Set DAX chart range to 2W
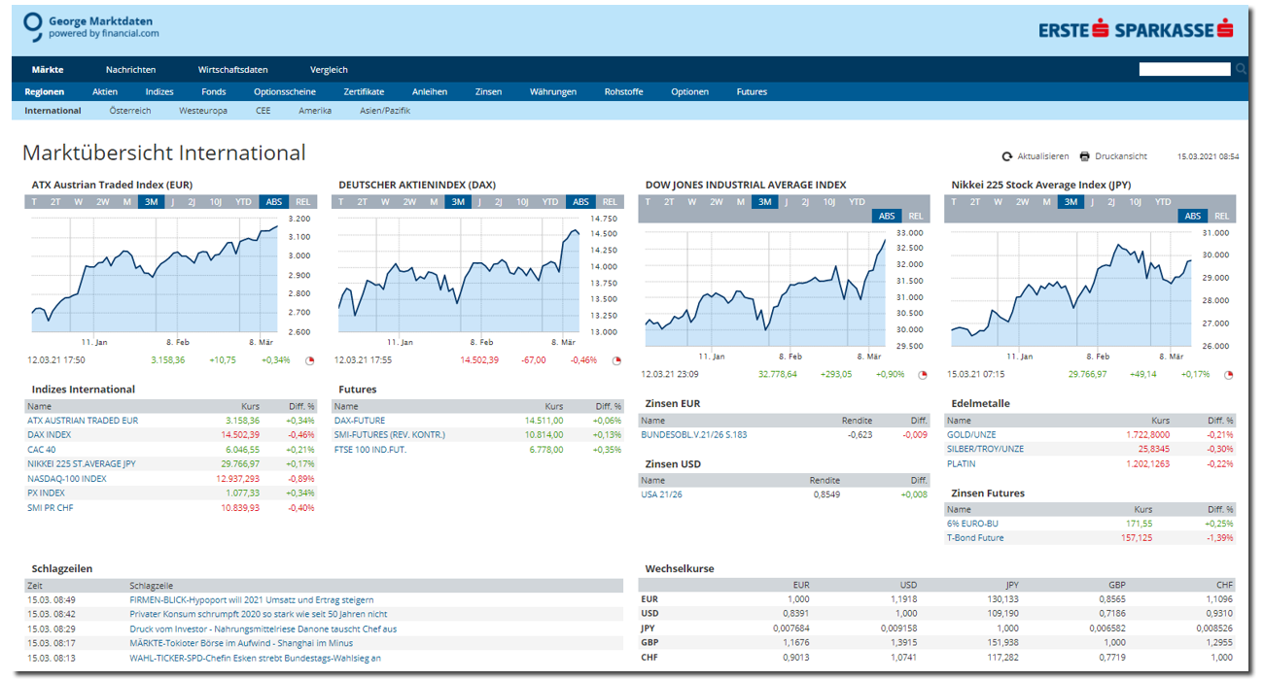This screenshot has height=680, width=1264. click(409, 202)
